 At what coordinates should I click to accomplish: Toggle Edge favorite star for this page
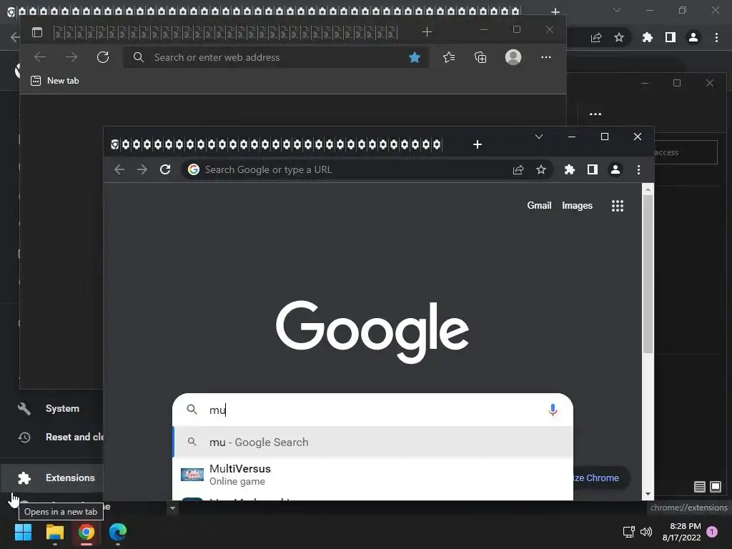tap(415, 57)
